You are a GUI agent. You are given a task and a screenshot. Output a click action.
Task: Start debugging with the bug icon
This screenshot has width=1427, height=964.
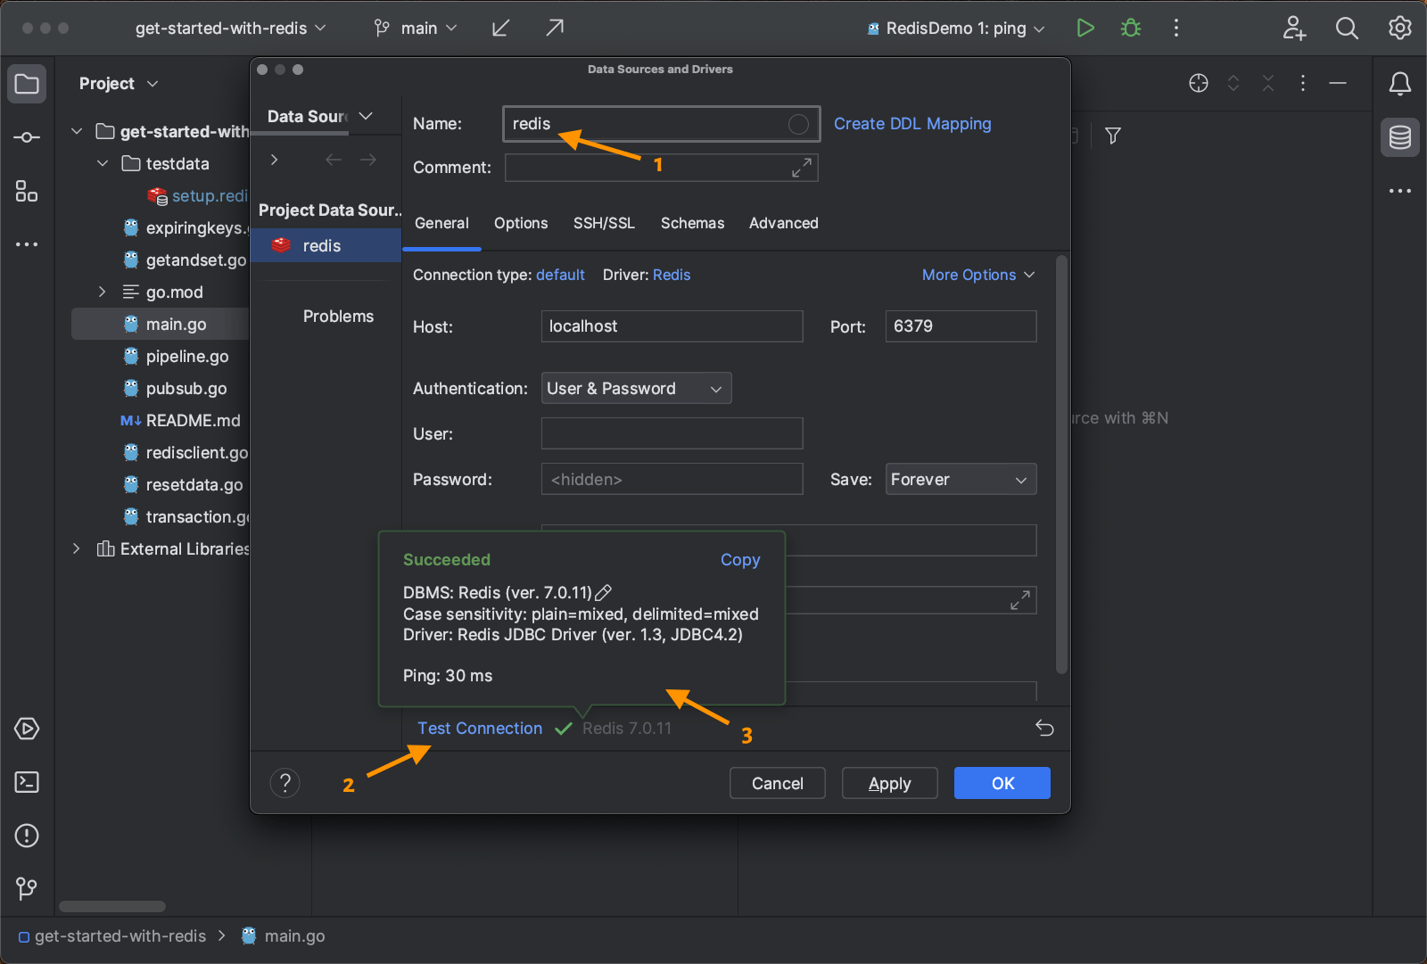1130,28
